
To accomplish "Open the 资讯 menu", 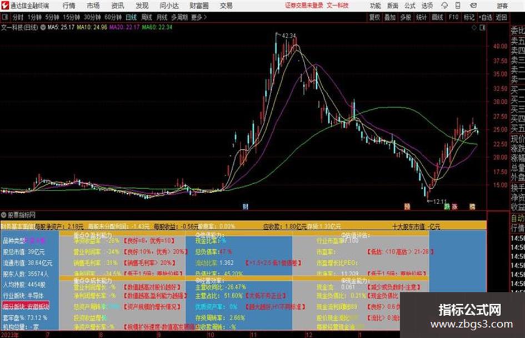I will coord(118,6).
